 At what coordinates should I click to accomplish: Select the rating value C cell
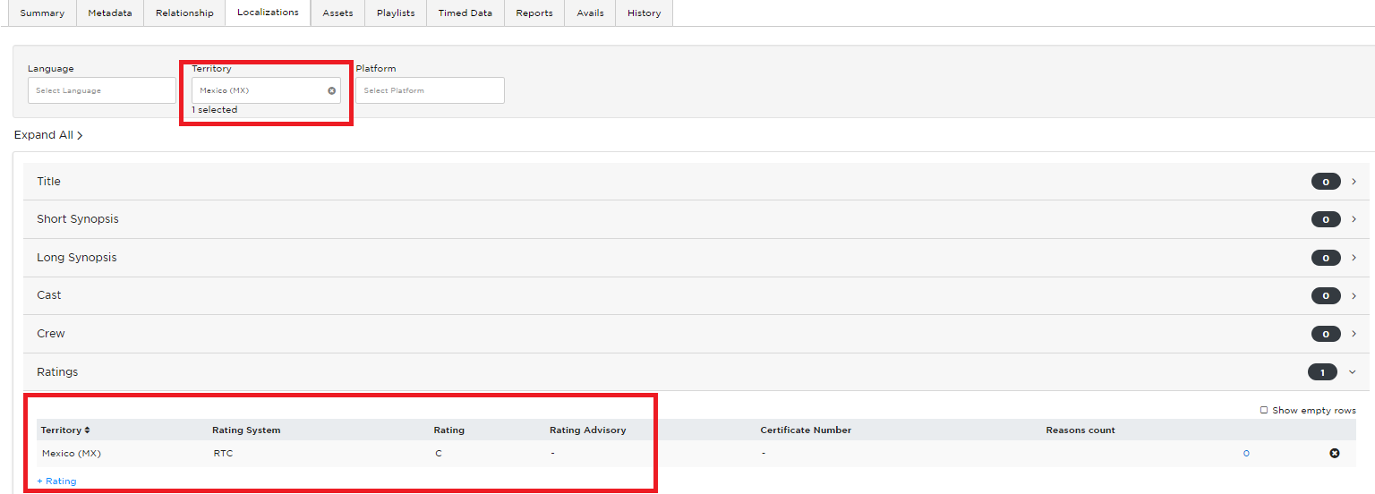(x=439, y=454)
